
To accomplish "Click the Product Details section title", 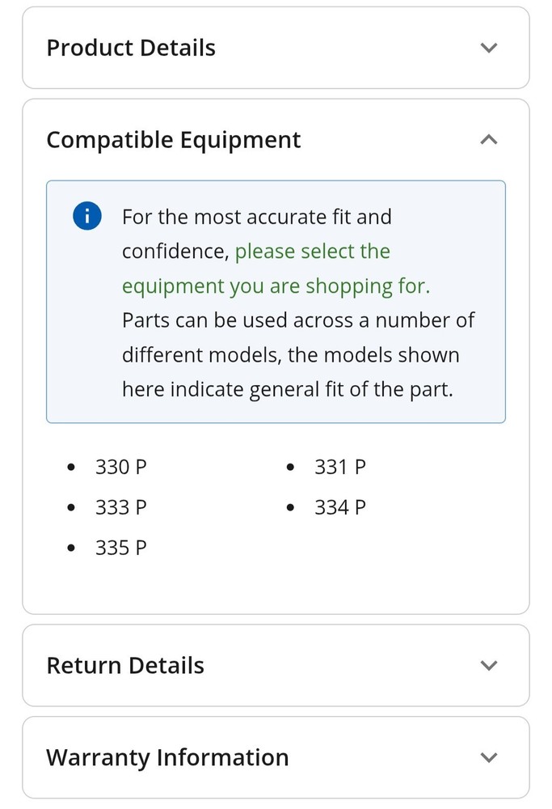I will point(131,48).
